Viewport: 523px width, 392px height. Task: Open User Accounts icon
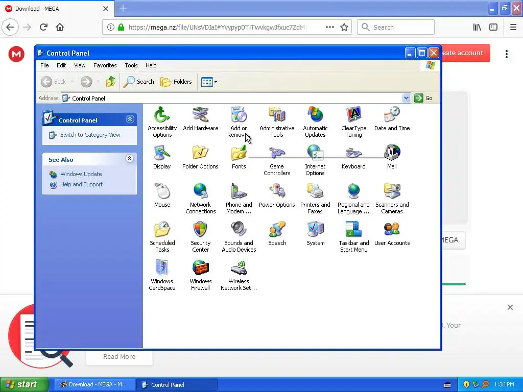coord(392,234)
